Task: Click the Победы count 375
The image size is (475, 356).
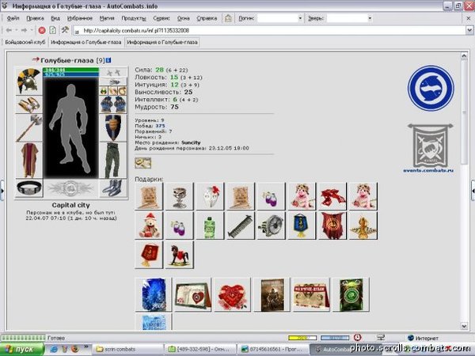Action: pyautogui.click(x=160, y=126)
